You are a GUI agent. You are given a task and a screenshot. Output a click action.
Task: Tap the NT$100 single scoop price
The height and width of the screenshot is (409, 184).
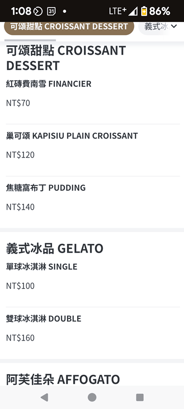coord(20,286)
